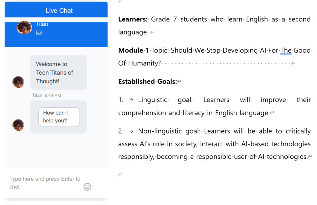The width and height of the screenshot is (317, 205).
Task: Click the email envelope icon under Titan
Action: [x=39, y=33]
